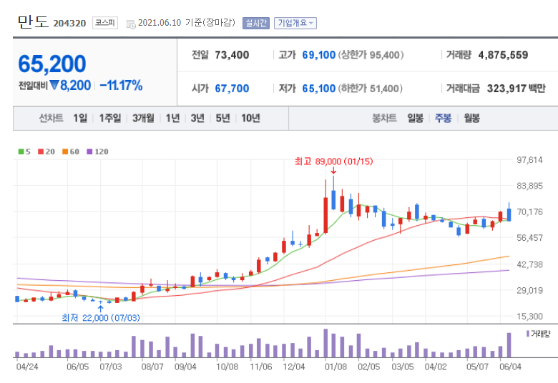Viewport: 558px width, 383px height.
Task: Open the 기업개요 dropdown
Action: (295, 23)
